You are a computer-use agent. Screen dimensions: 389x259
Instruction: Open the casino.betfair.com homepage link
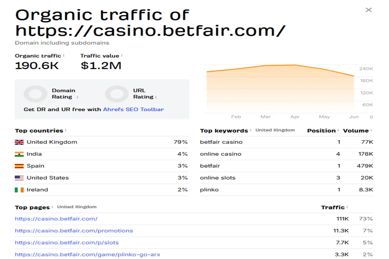[56, 219]
